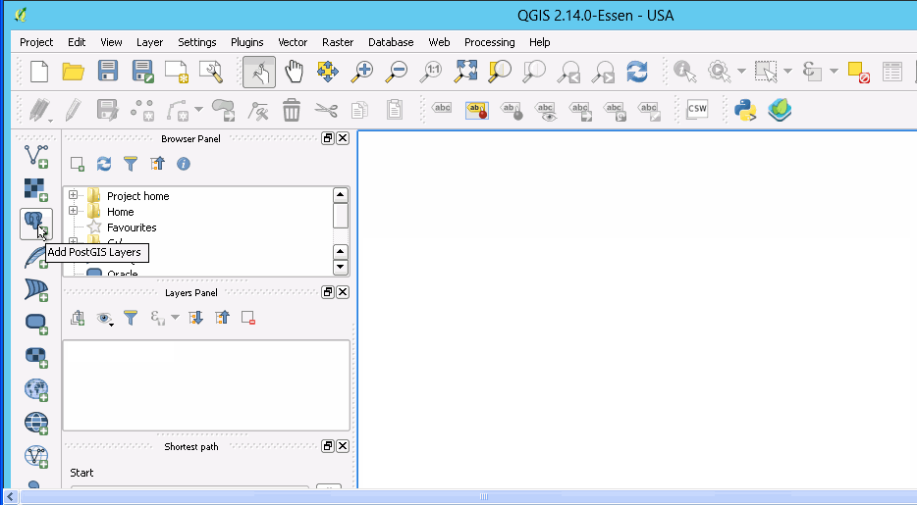
Task: Click Add MSSQL Spatial Layer icon
Action: [x=36, y=289]
